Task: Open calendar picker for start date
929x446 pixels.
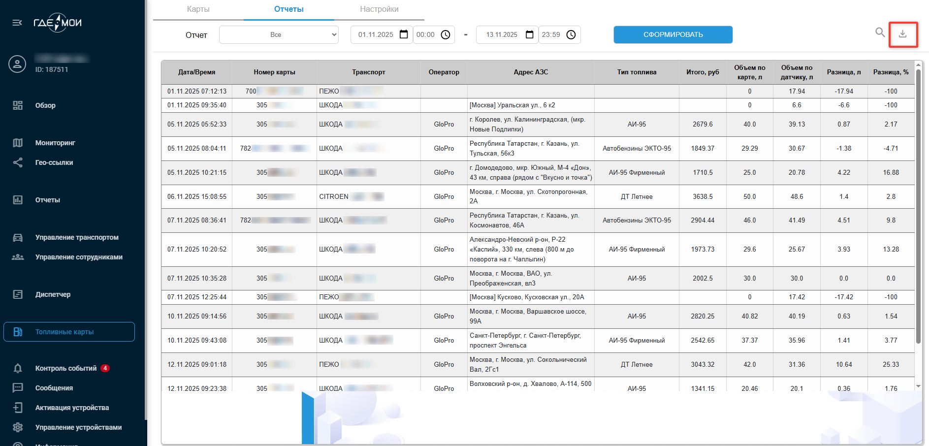Action: pyautogui.click(x=404, y=34)
